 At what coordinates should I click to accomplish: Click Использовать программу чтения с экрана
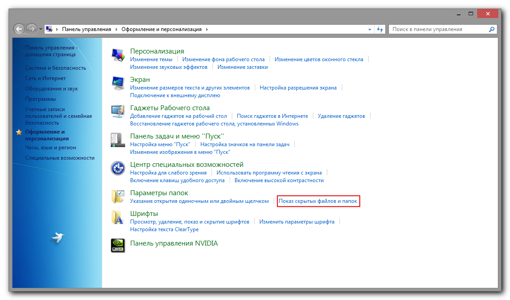point(269,173)
